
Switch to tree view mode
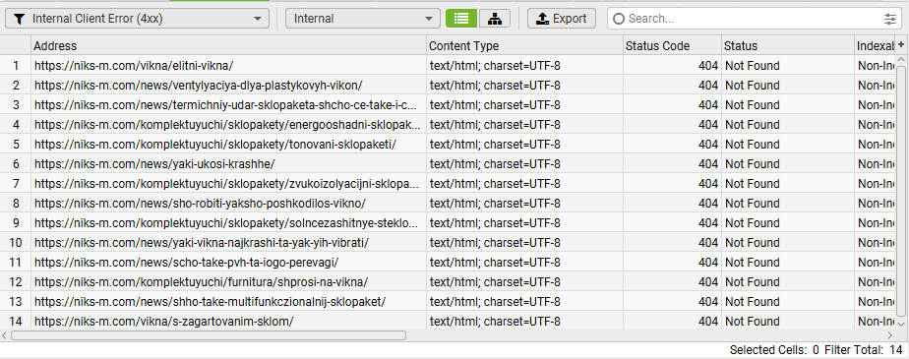495,19
